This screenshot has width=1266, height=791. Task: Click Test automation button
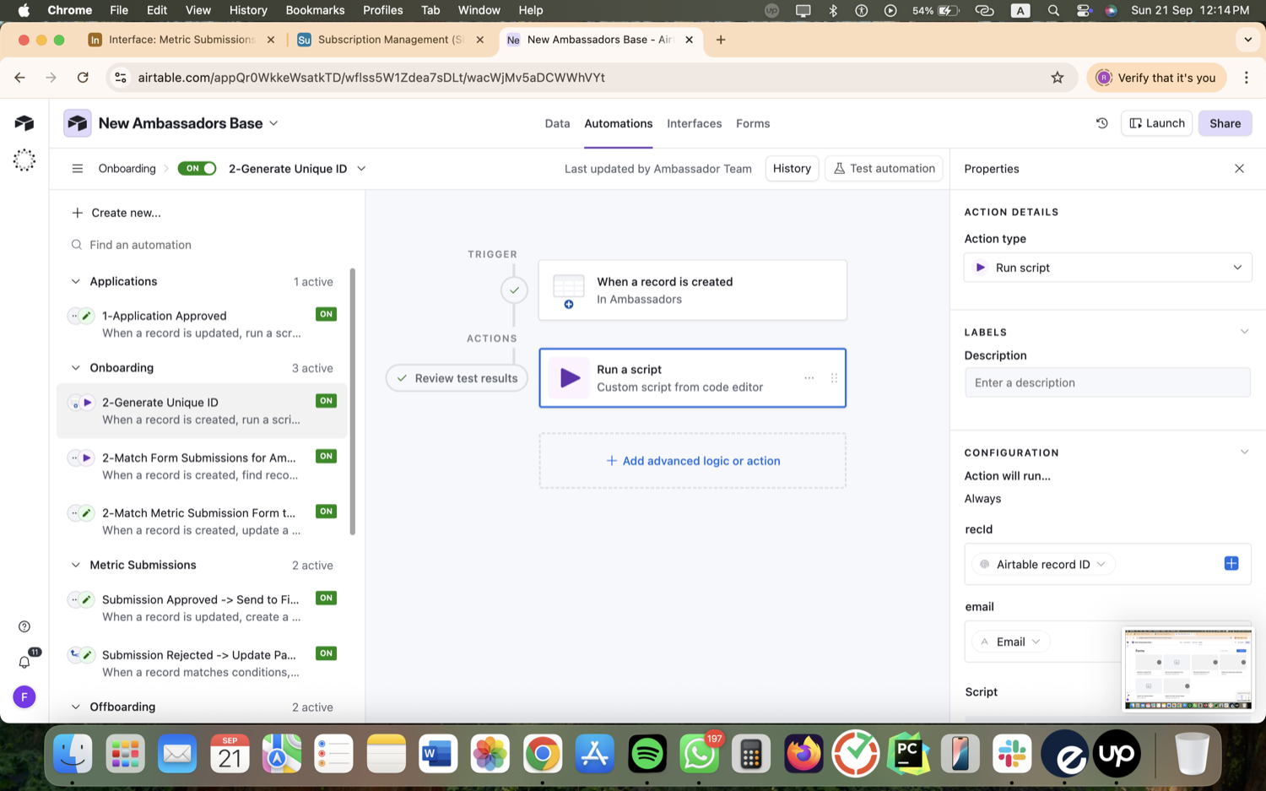(884, 169)
